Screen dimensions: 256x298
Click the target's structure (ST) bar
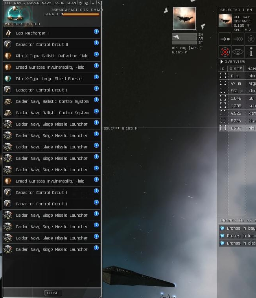184,42
